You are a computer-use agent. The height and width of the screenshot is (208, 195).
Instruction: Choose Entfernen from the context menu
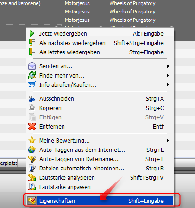100,126
